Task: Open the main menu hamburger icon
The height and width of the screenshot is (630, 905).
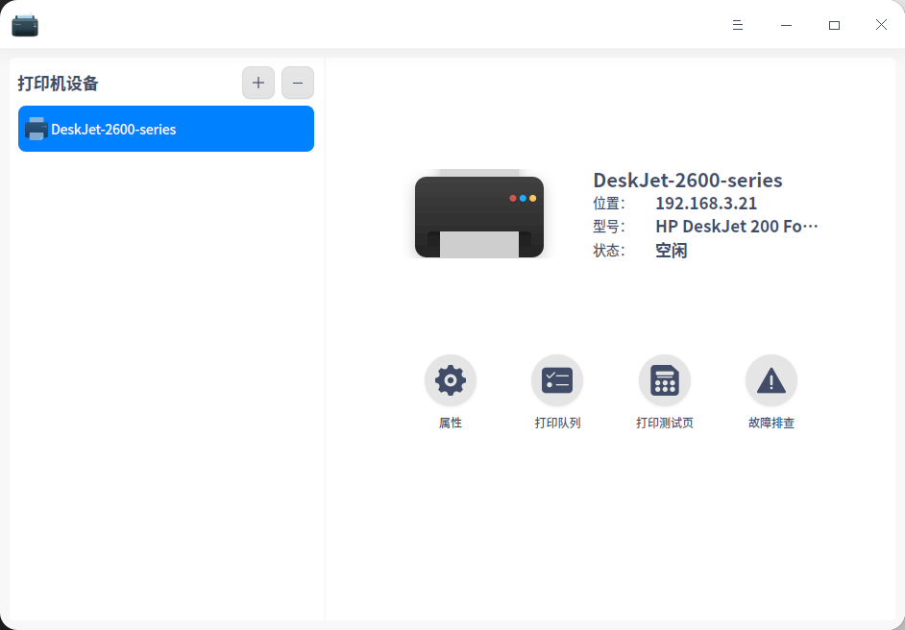Action: (738, 25)
